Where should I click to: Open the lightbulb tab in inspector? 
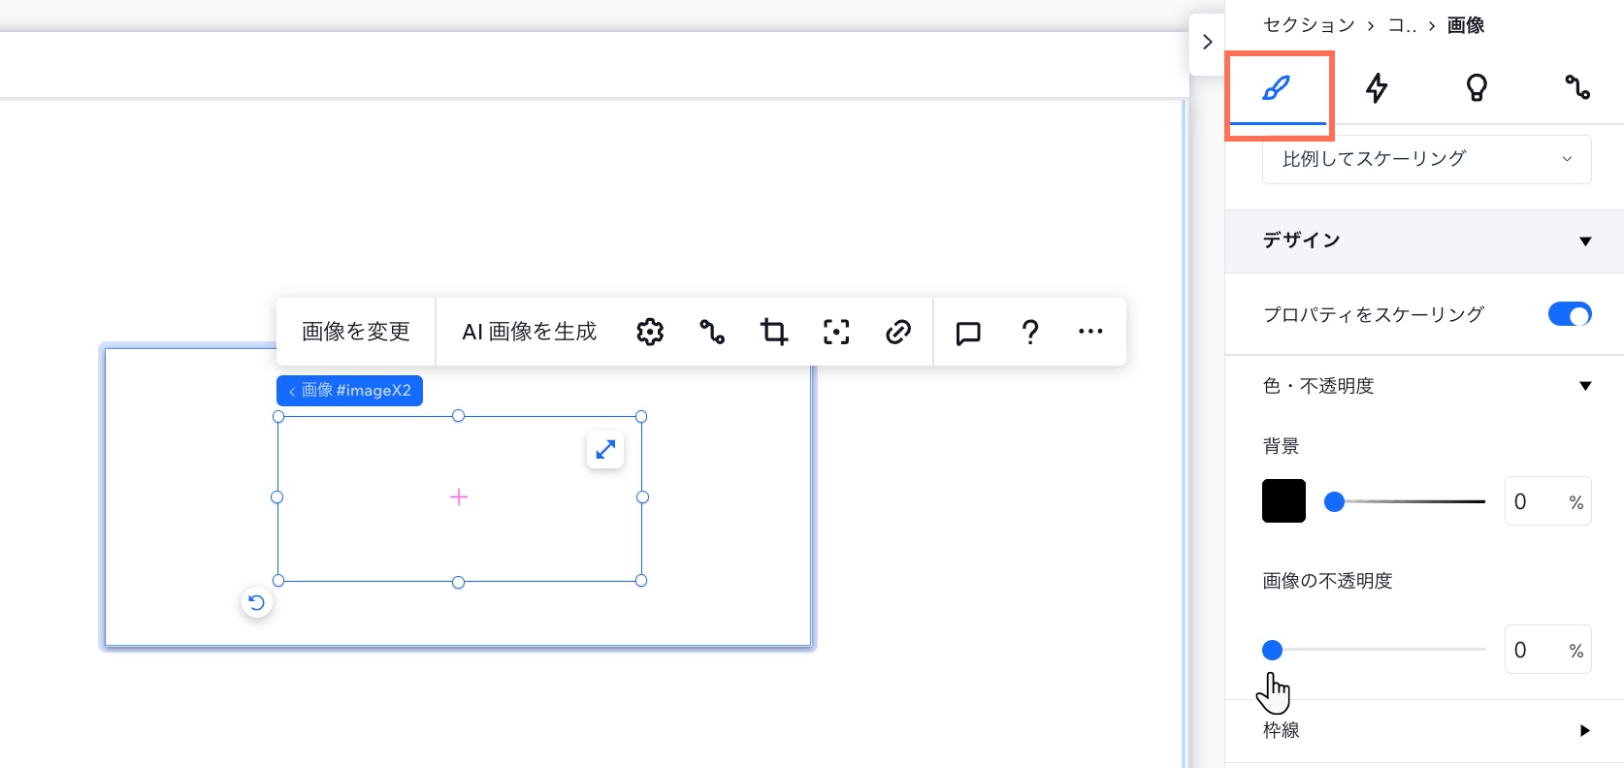[x=1477, y=88]
